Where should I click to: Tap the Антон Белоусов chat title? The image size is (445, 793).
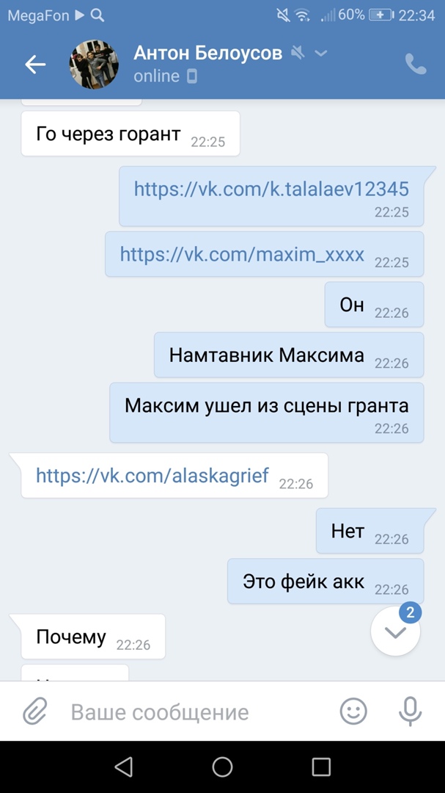point(207,53)
